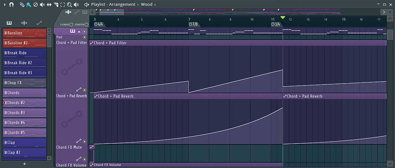This screenshot has height=168, width=395.
Task: Show patterns tab with piano icon in picker
Action: (9, 23)
